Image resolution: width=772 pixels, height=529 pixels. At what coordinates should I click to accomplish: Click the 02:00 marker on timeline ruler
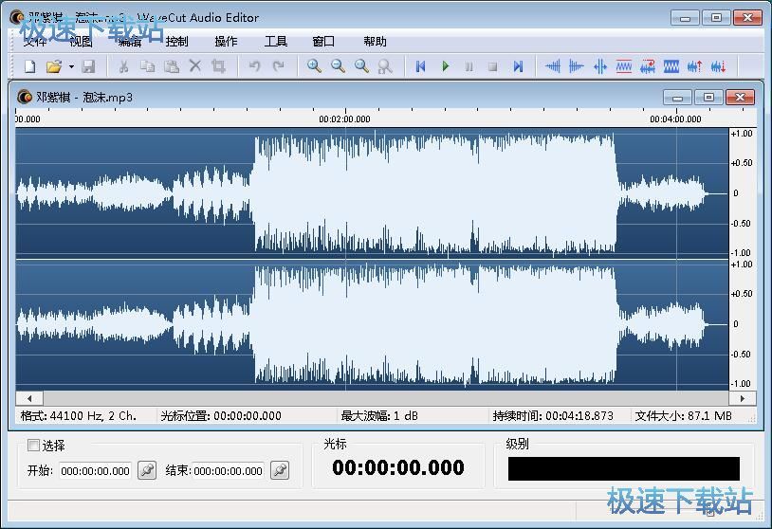[344, 119]
